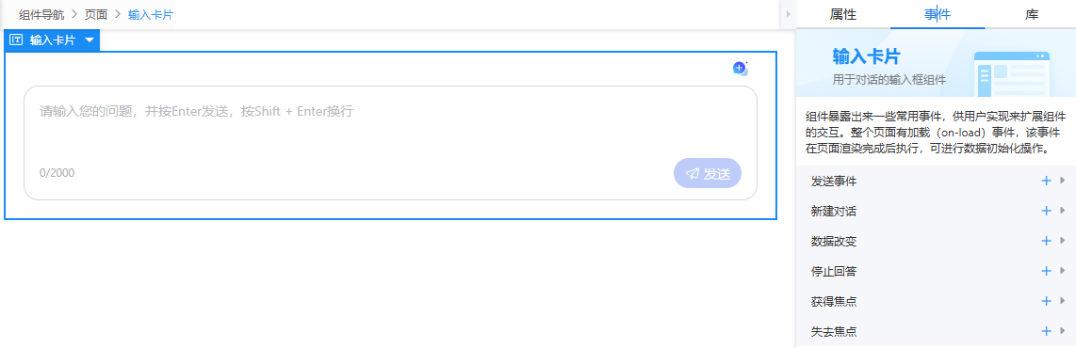
Task: Collapse the right panel with the divider arrow
Action: pyautogui.click(x=788, y=14)
